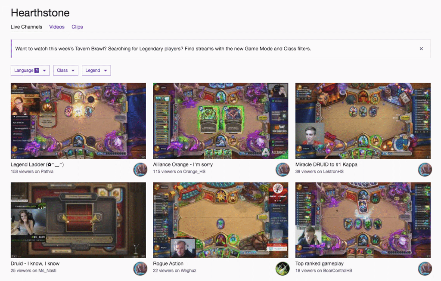This screenshot has width=441, height=281.
Task: Open Weghuz channel avatar icon
Action: click(283, 269)
